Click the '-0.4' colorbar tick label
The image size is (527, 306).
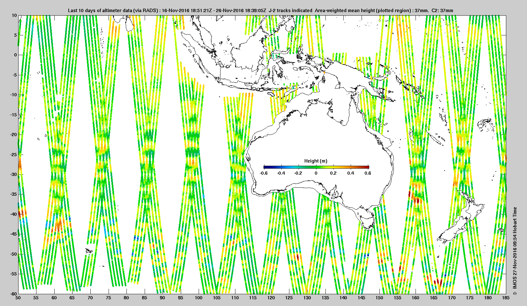click(x=281, y=173)
